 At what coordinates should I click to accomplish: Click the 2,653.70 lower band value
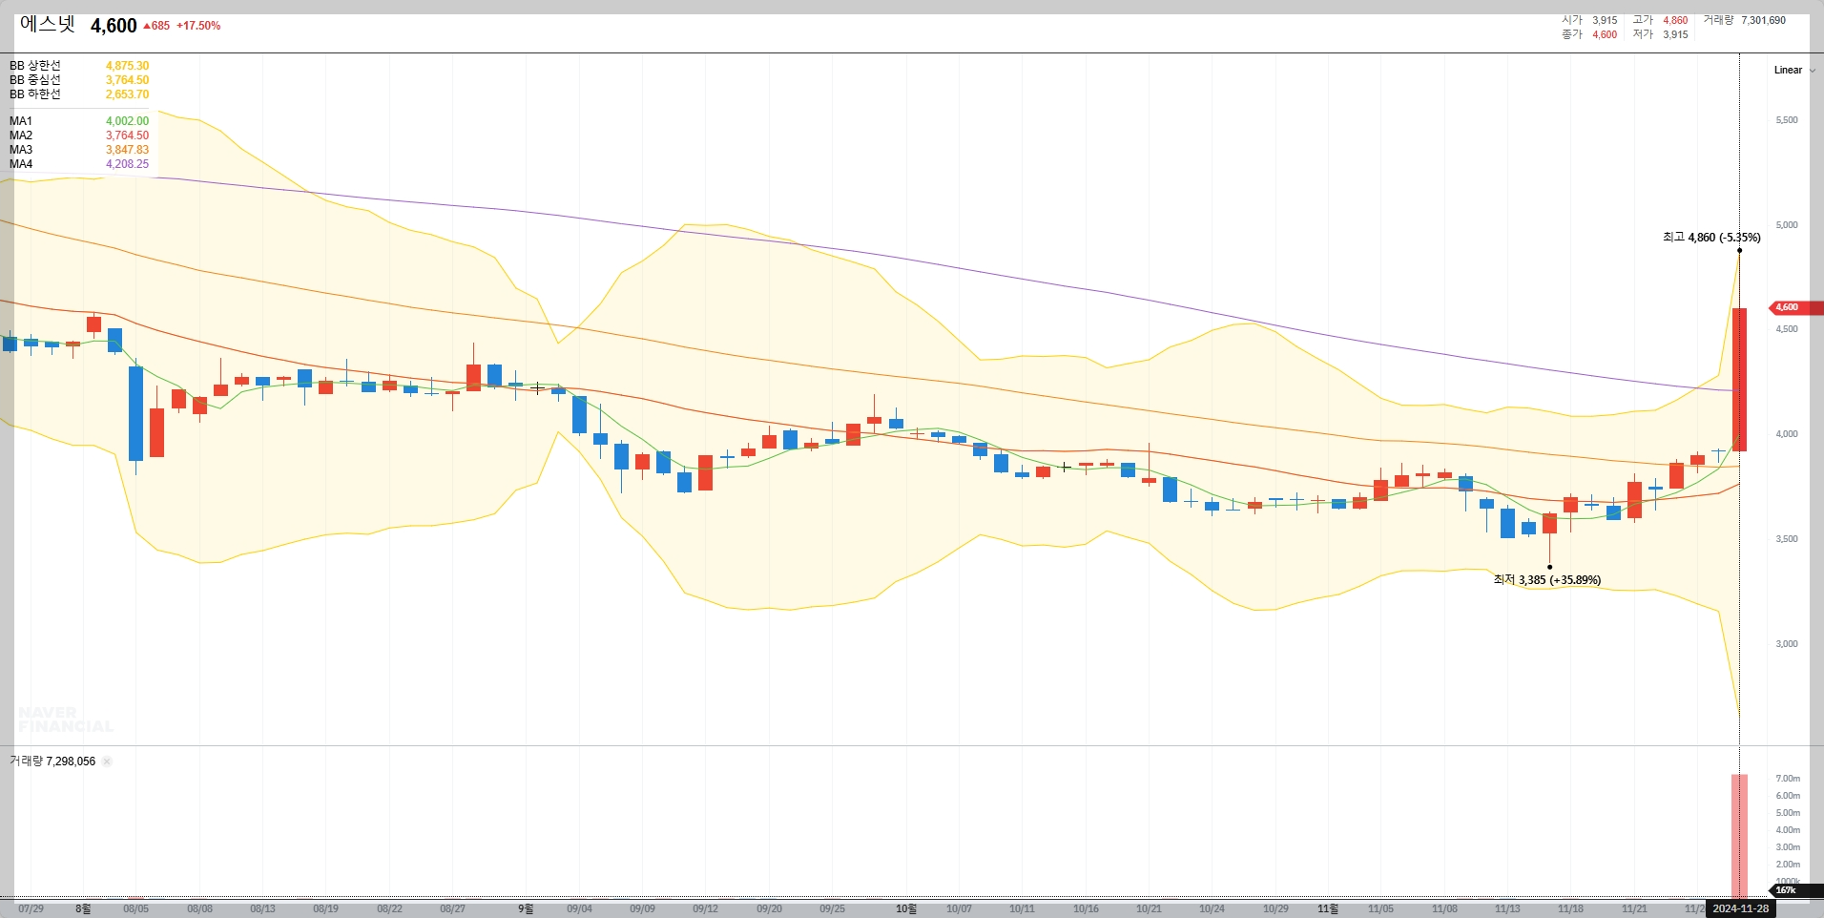(127, 94)
